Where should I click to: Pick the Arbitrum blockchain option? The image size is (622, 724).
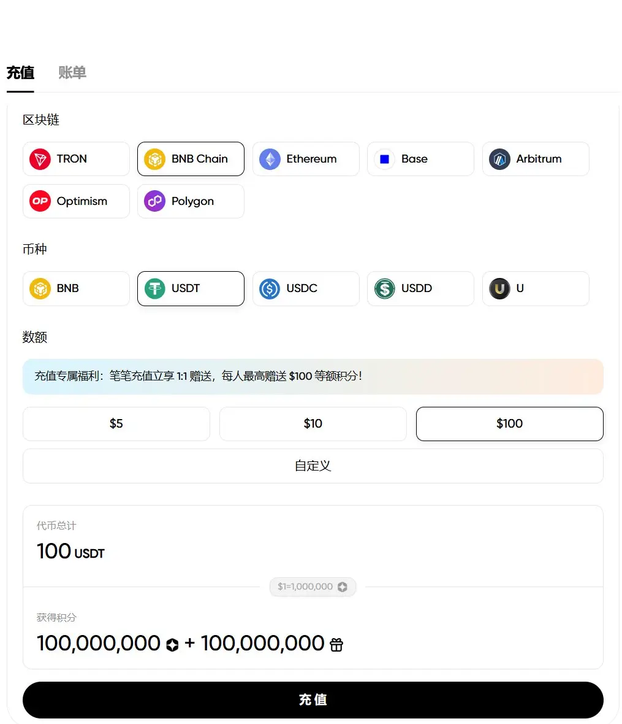coord(536,159)
